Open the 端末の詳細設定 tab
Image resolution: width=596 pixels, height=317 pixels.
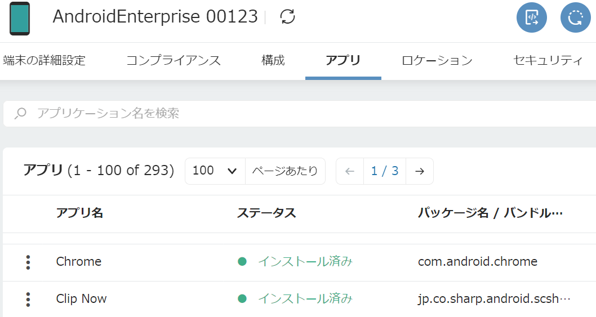pyautogui.click(x=44, y=61)
